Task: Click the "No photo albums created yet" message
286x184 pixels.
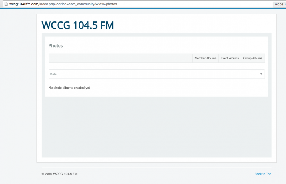Action: pyautogui.click(x=69, y=88)
